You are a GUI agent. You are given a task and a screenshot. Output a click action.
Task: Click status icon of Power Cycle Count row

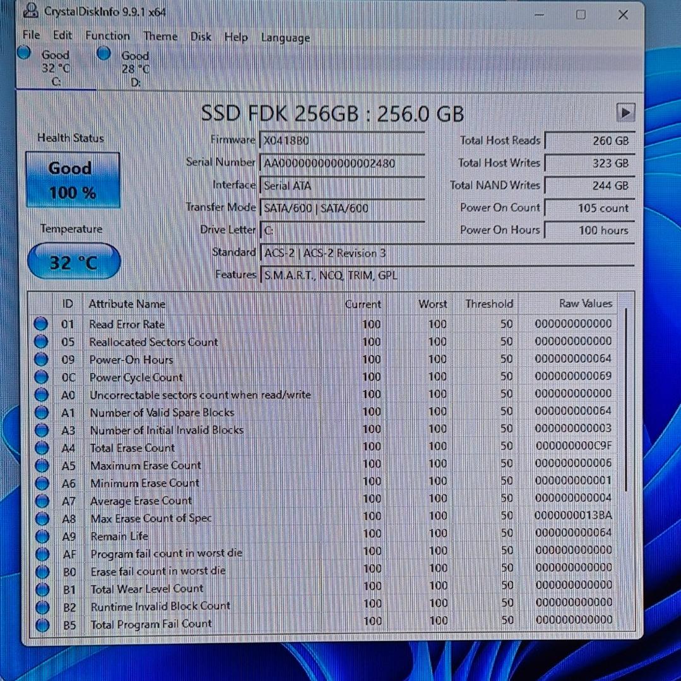coord(41,377)
